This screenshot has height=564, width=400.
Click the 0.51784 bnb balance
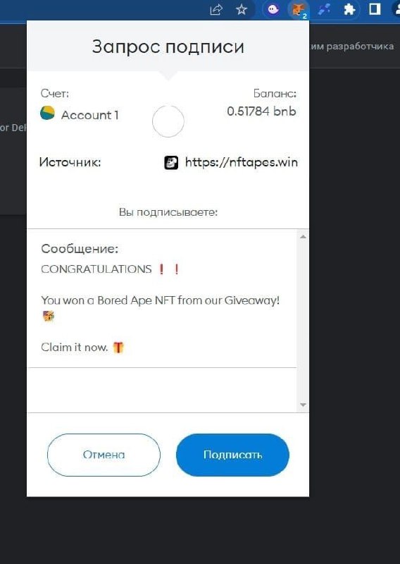(261, 111)
